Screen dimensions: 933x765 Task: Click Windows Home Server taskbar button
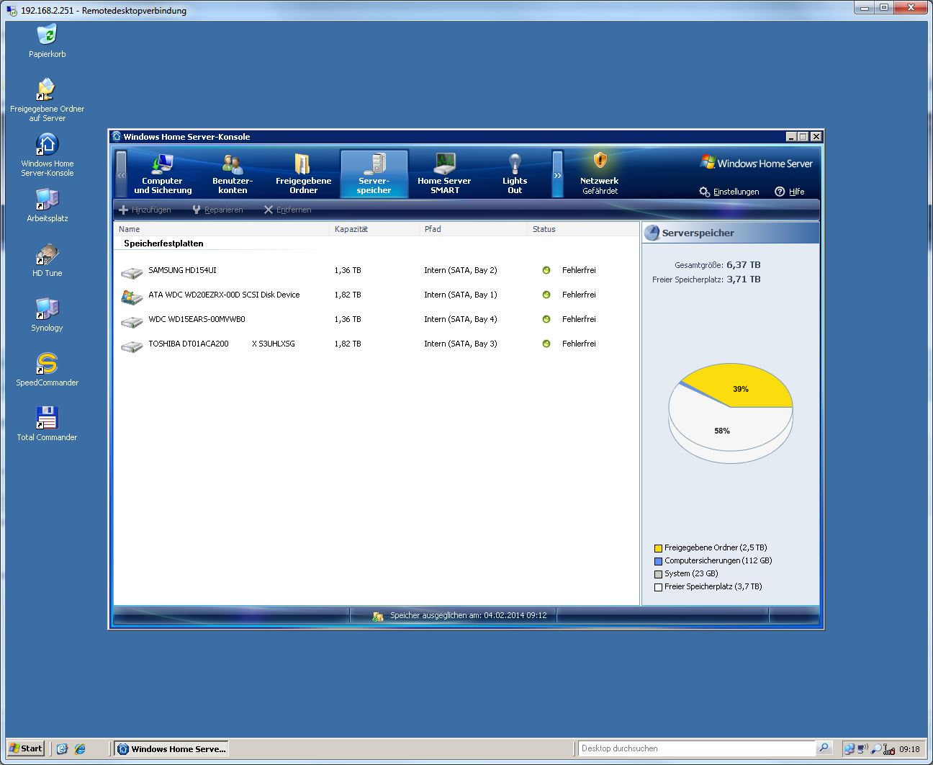tap(172, 748)
